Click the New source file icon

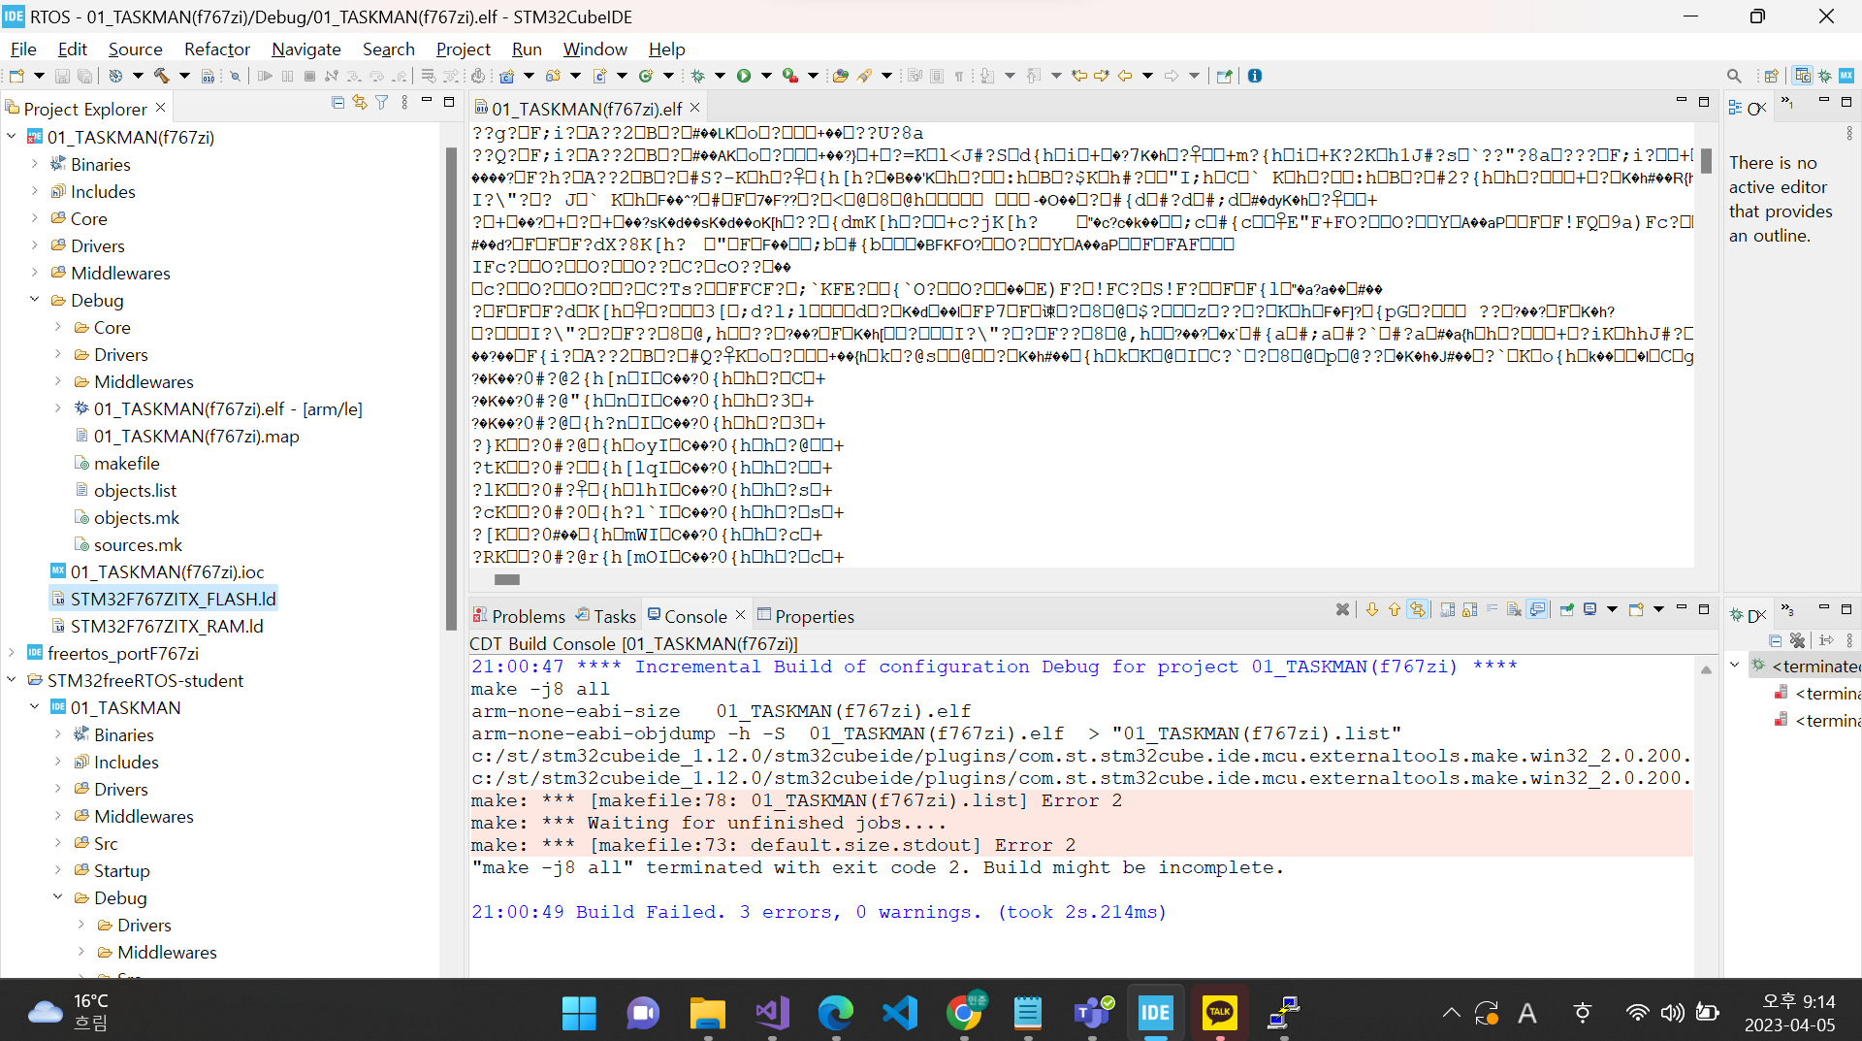click(599, 76)
